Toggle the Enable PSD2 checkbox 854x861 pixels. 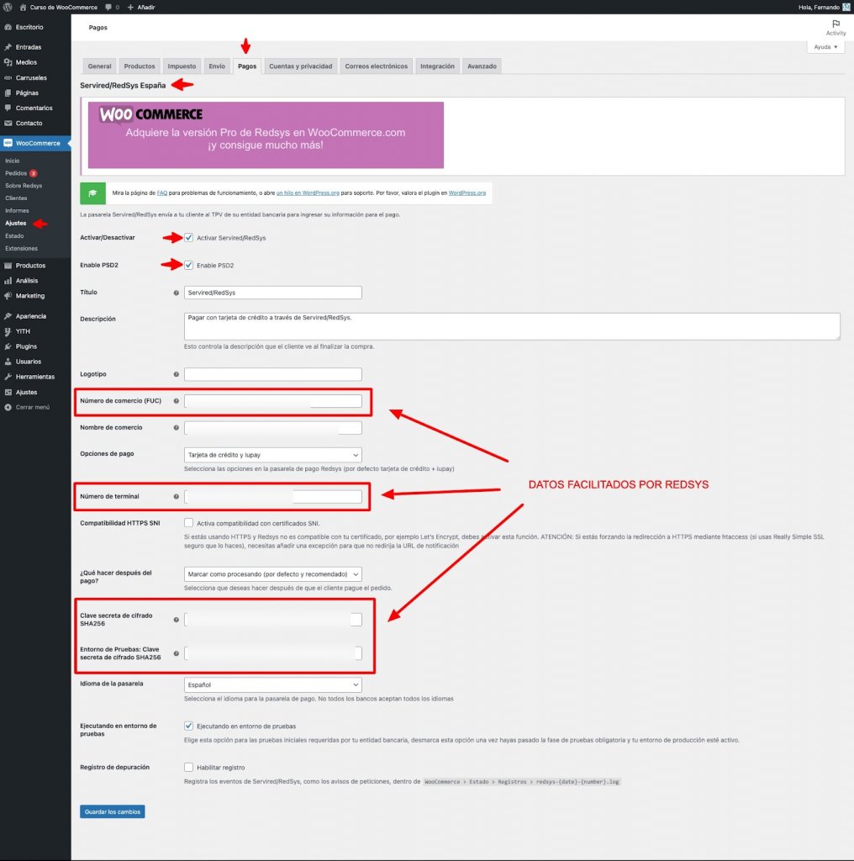(189, 265)
